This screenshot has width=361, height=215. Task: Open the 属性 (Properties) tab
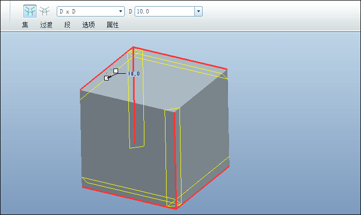tap(112, 25)
